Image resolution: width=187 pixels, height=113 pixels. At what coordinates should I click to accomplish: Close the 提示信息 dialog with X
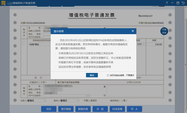pos(133,31)
